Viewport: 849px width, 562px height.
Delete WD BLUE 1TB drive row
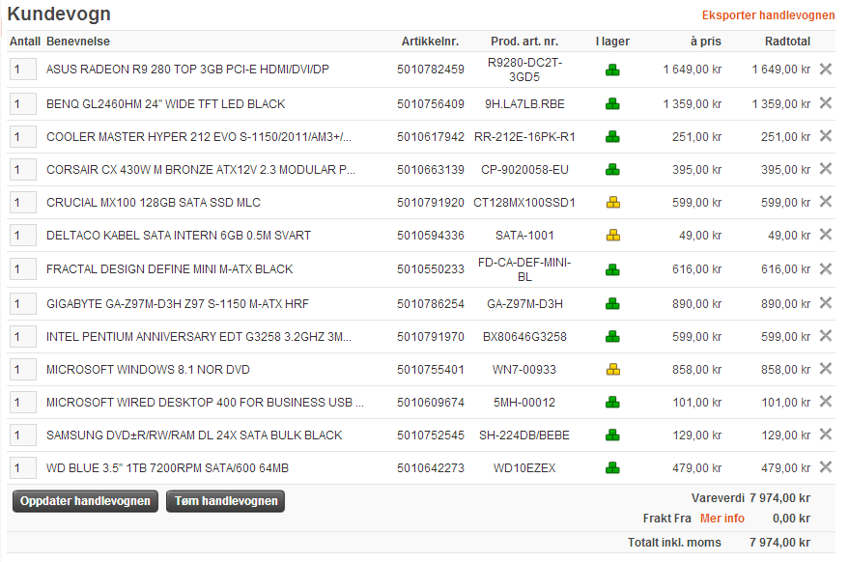tap(825, 466)
